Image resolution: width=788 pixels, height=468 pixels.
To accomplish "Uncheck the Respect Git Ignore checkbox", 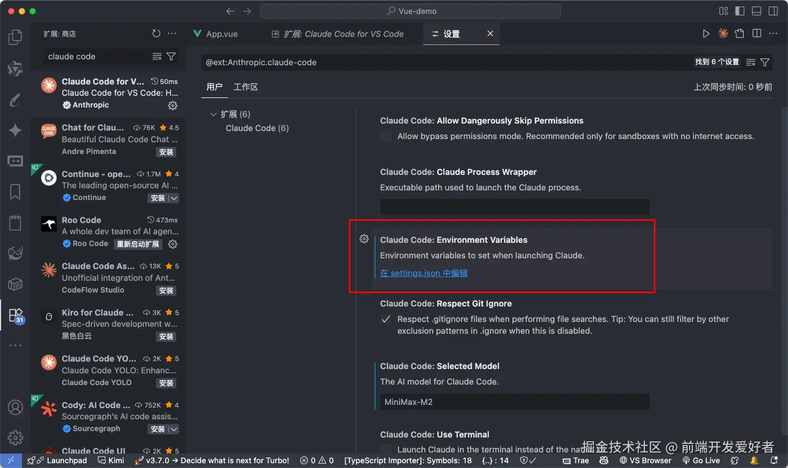I will point(386,319).
